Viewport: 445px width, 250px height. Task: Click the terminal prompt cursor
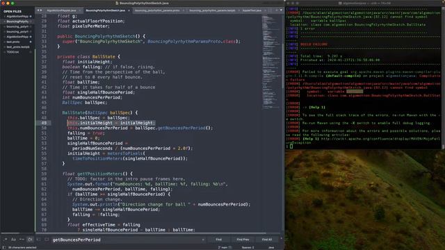291,147
